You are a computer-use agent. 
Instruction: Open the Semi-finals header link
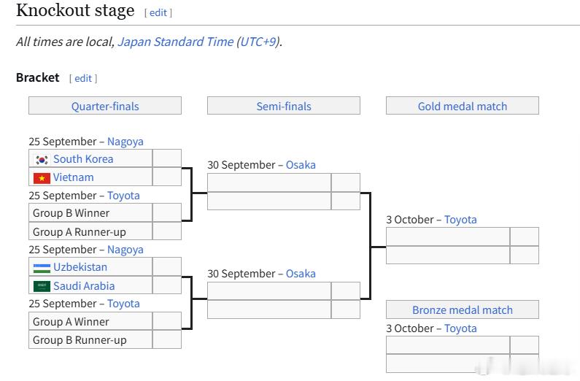click(x=284, y=107)
